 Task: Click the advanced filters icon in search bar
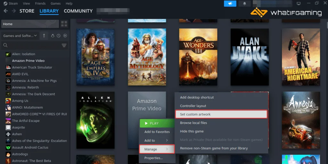(64, 45)
